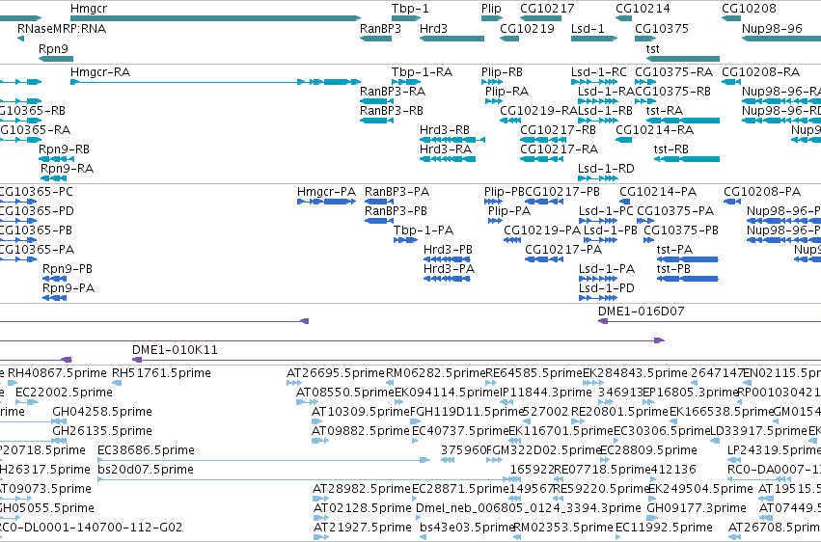Select the RanBP3 gene label

(x=381, y=29)
